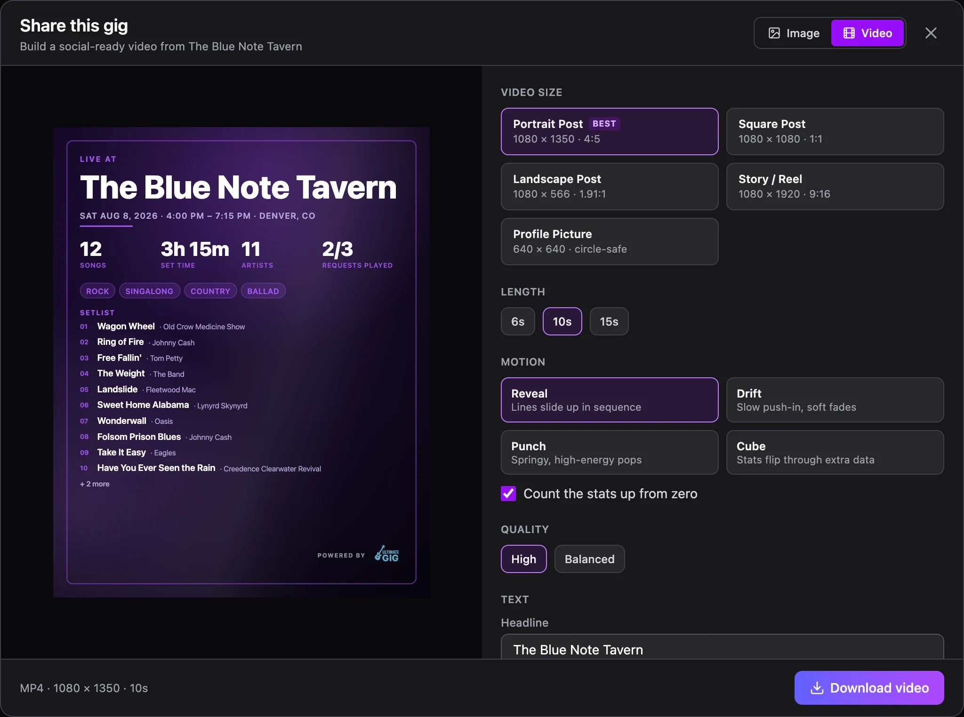Click the 11 ARTISTS stat
Viewport: 964px width, 717px height.
[x=257, y=254]
